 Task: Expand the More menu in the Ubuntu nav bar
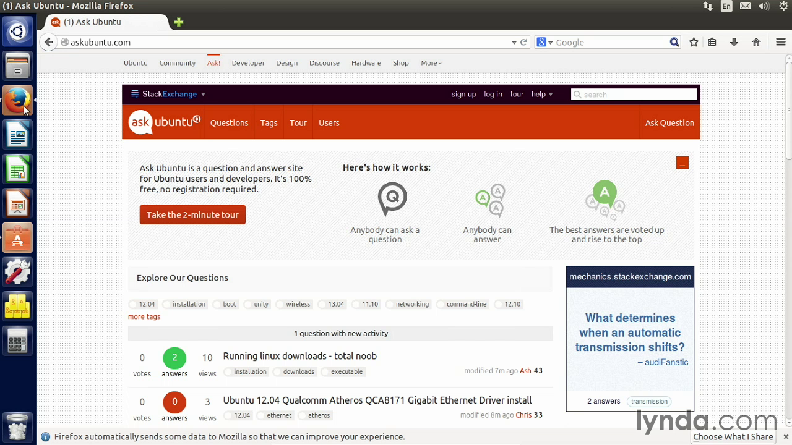point(431,63)
